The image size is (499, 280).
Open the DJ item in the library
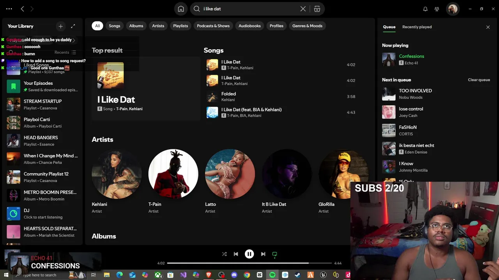click(43, 213)
